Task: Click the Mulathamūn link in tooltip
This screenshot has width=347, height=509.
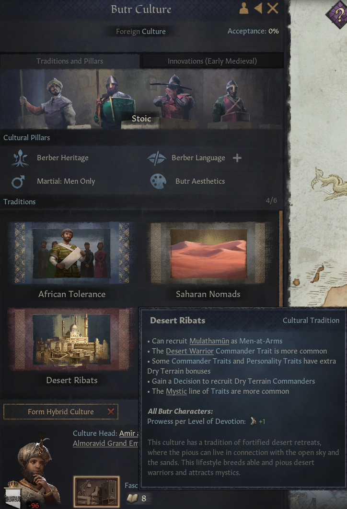Action: [209, 341]
